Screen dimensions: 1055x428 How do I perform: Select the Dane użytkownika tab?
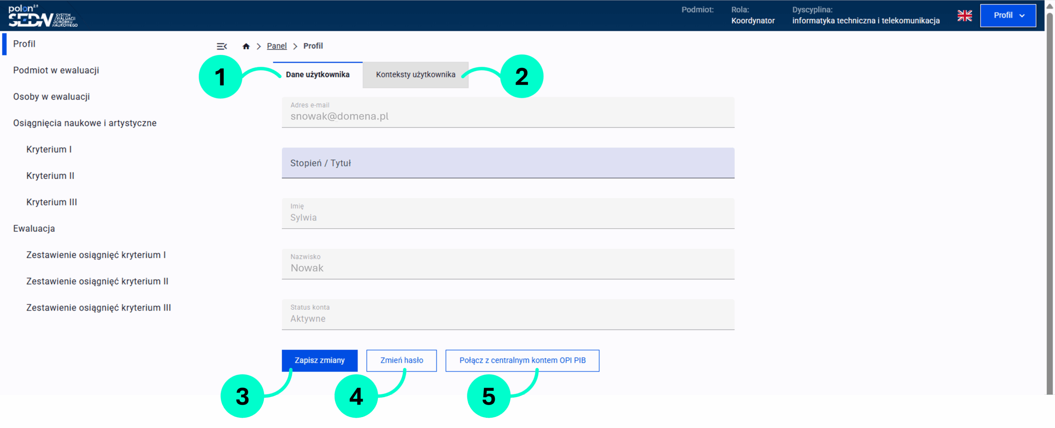coord(317,75)
